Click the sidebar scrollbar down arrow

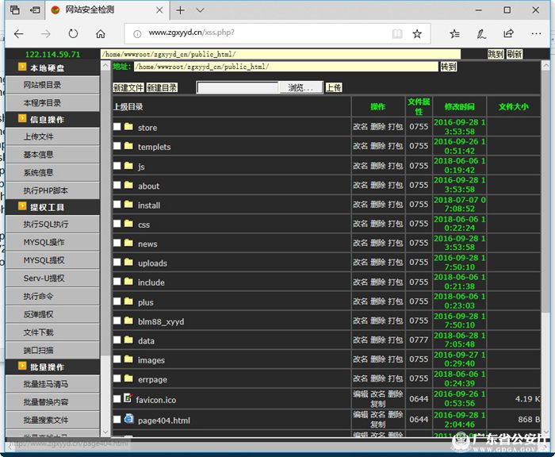[105, 432]
